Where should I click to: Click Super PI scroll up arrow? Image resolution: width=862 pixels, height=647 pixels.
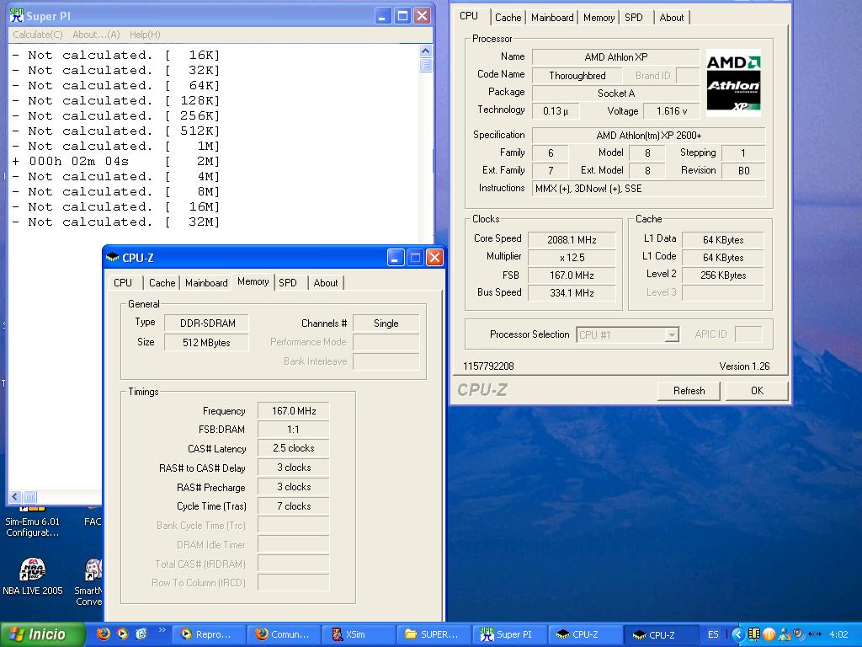point(425,52)
